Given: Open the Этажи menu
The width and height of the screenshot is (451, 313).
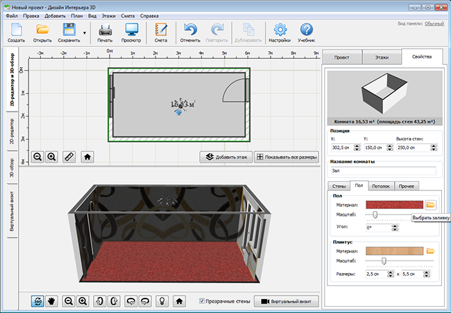Looking at the screenshot, I should click(108, 16).
